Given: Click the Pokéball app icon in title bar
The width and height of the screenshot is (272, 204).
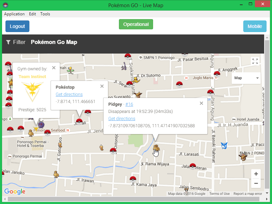Looking at the screenshot, I should pyautogui.click(x=5, y=5).
